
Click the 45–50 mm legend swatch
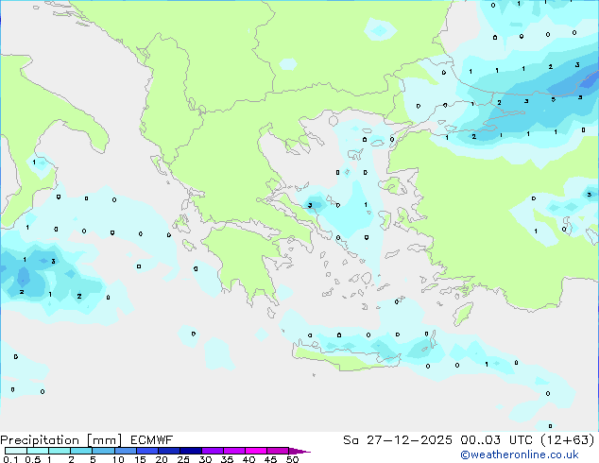point(278,451)
